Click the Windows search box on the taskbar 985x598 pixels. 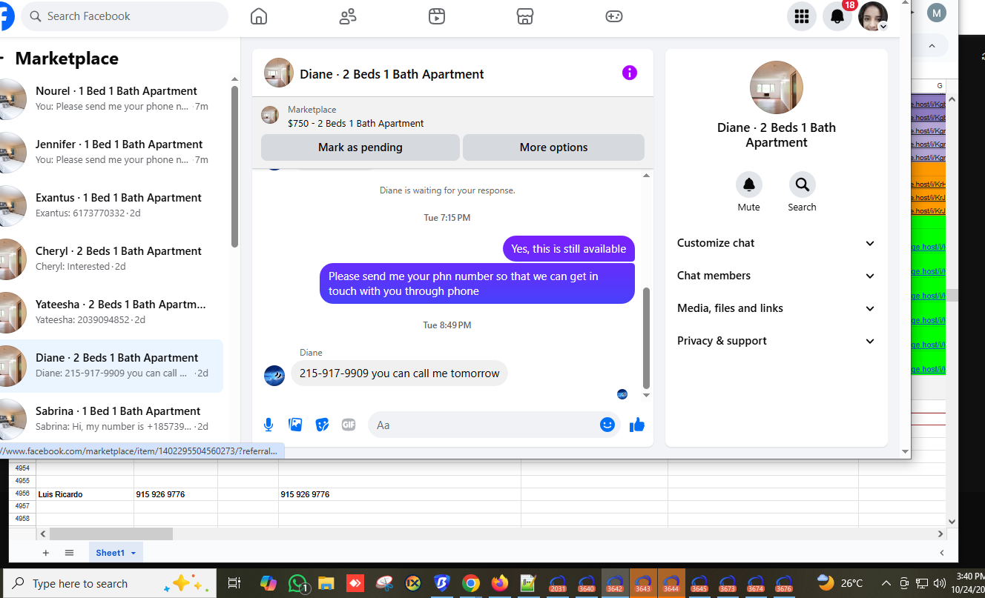(x=109, y=583)
